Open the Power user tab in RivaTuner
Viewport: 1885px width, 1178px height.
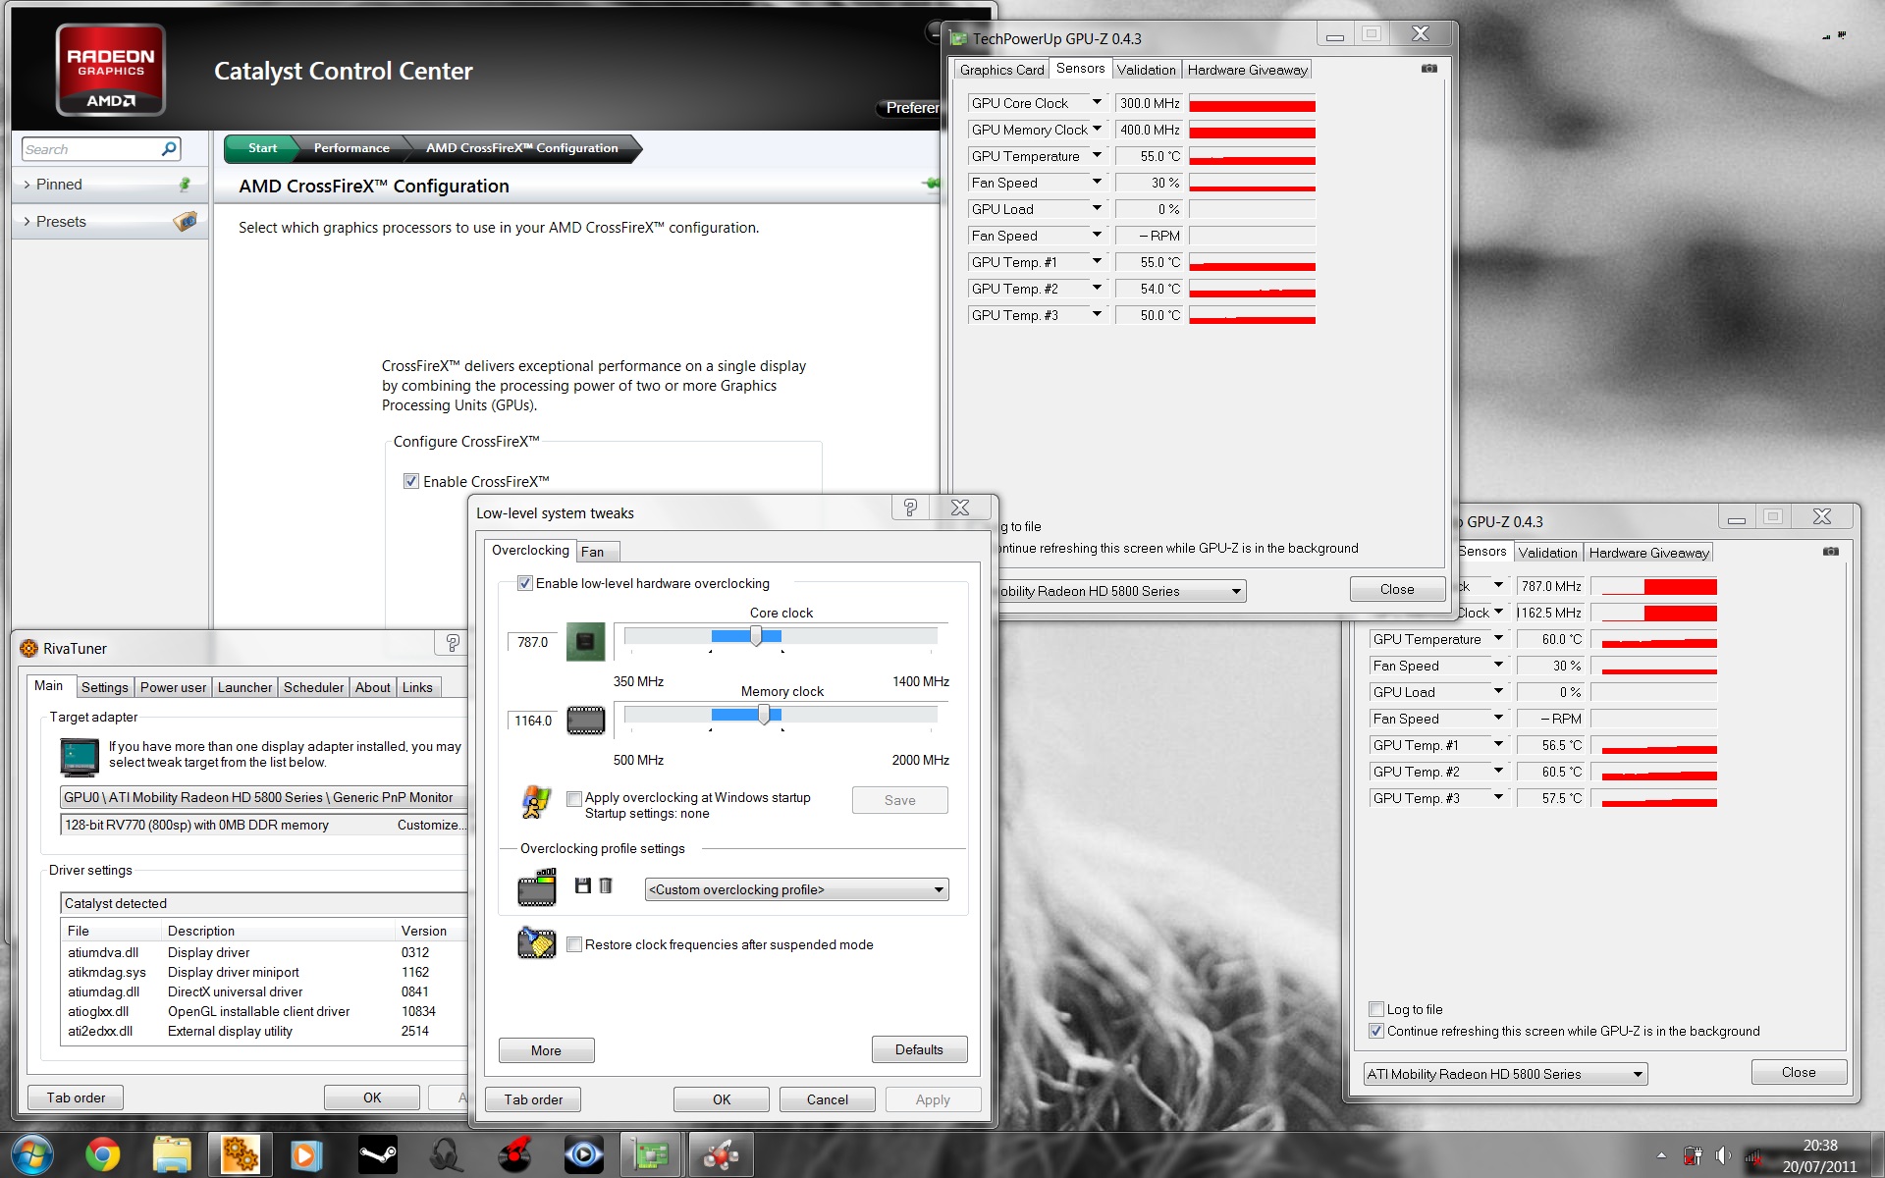[173, 687]
